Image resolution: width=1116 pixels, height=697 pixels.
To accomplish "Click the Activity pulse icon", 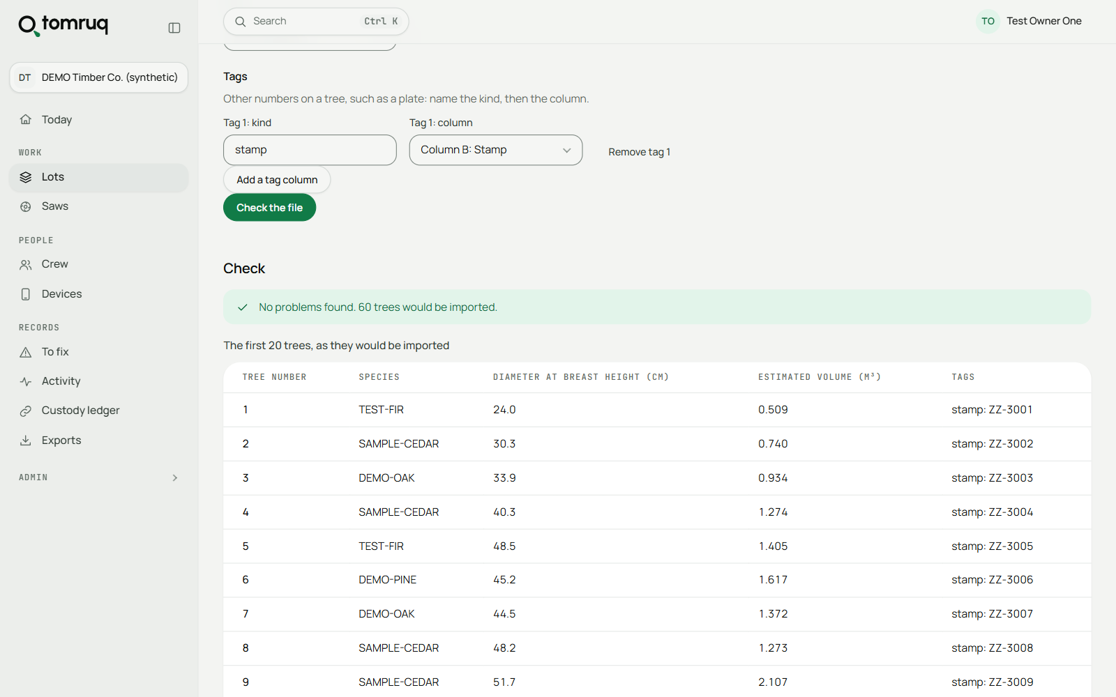I will [26, 381].
